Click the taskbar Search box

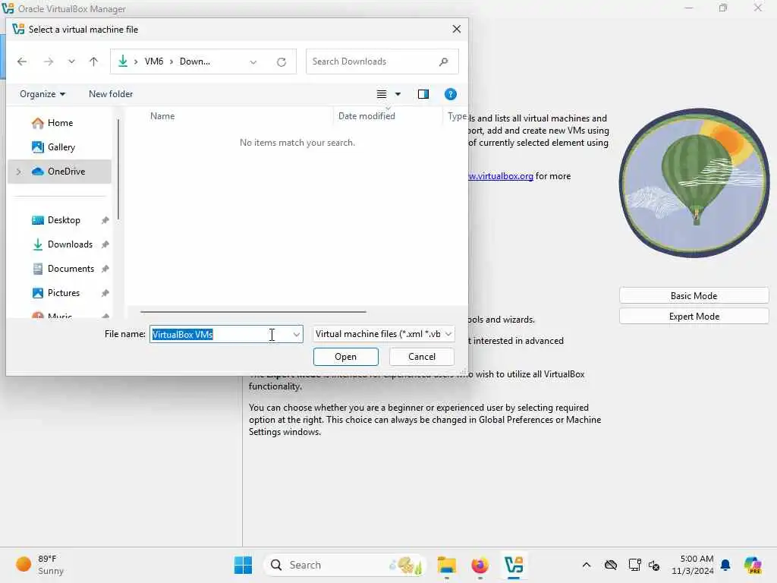tap(345, 565)
